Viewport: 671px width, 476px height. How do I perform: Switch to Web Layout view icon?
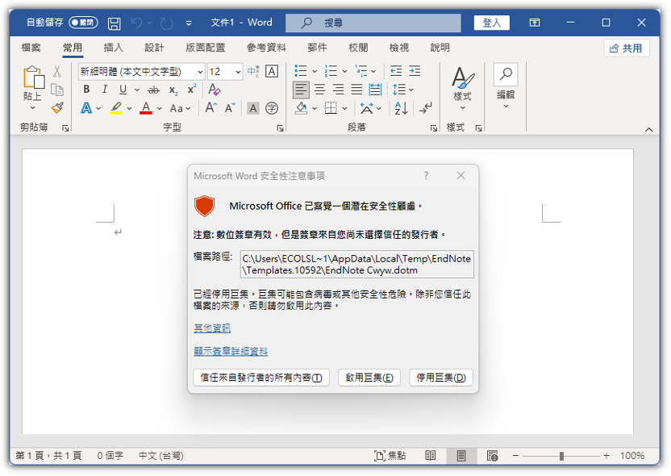click(x=492, y=456)
